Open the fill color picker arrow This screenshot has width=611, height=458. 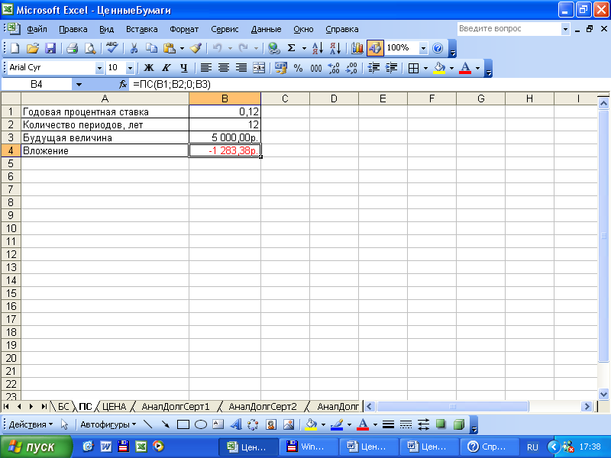click(451, 68)
